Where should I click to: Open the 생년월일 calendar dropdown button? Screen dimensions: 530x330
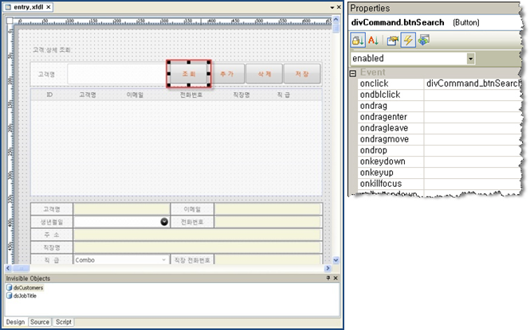[164, 222]
